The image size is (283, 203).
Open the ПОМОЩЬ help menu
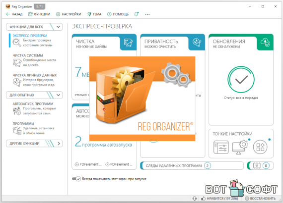click(118, 14)
